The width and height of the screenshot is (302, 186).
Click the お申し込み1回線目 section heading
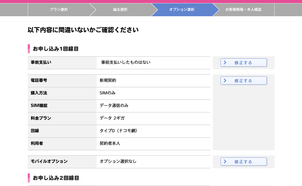coord(56,49)
